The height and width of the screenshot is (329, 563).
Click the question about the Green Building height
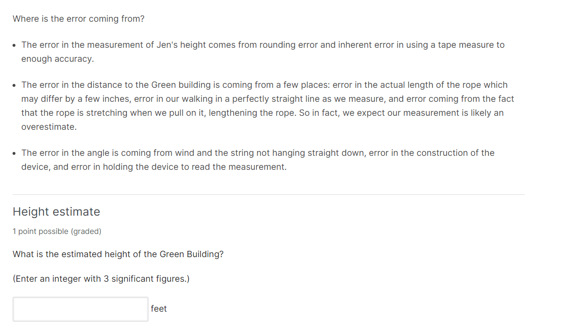[x=118, y=254]
